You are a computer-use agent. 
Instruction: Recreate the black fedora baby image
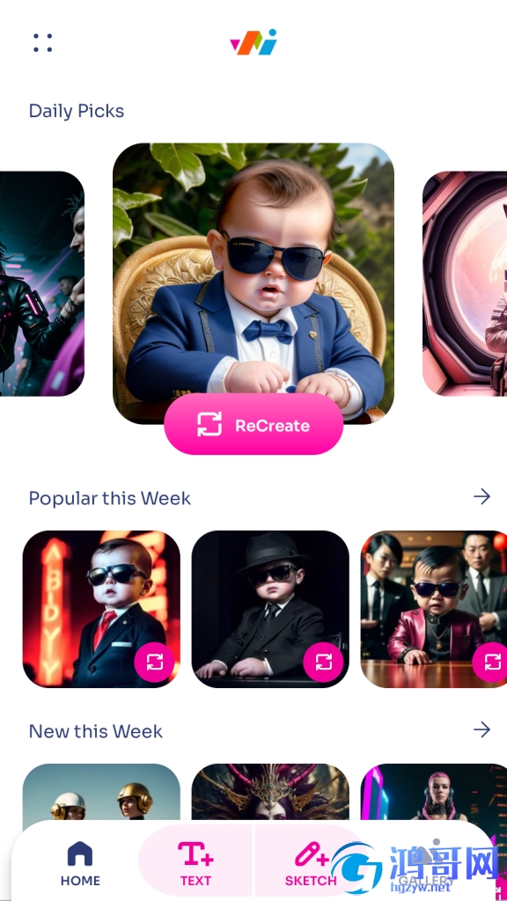323,663
